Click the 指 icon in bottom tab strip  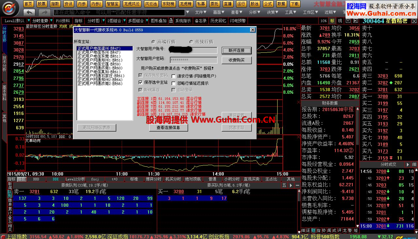pos(319,230)
